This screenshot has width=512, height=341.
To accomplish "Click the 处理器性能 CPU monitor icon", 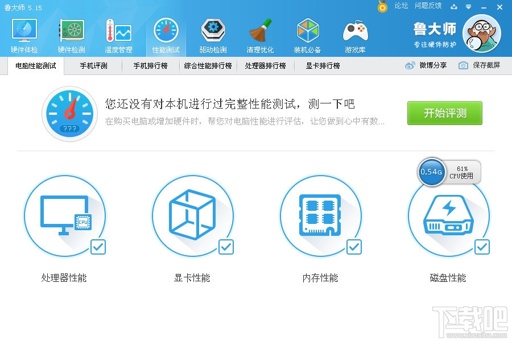I will tap(65, 215).
